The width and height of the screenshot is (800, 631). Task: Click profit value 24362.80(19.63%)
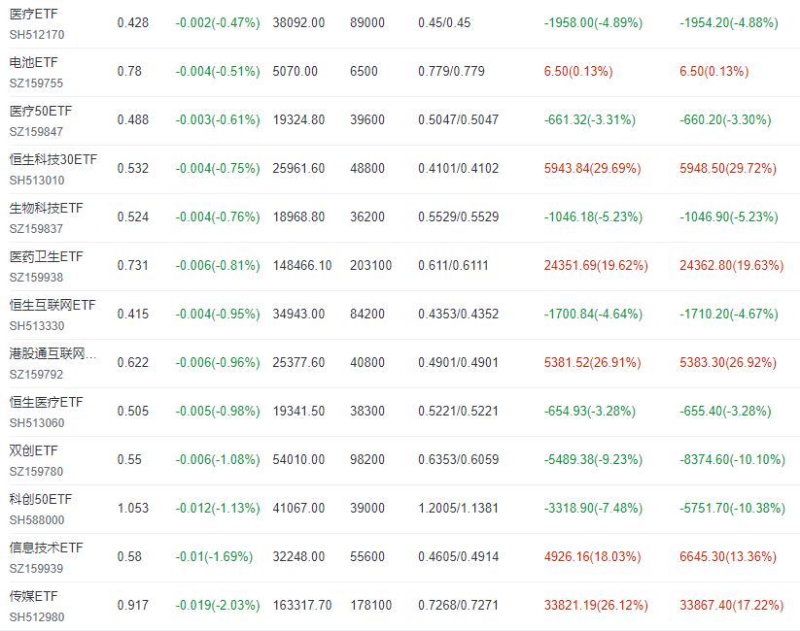coord(732,266)
